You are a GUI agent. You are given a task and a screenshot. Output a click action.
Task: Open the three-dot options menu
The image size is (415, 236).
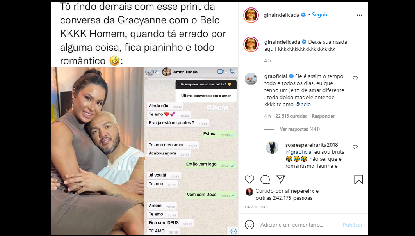click(360, 15)
